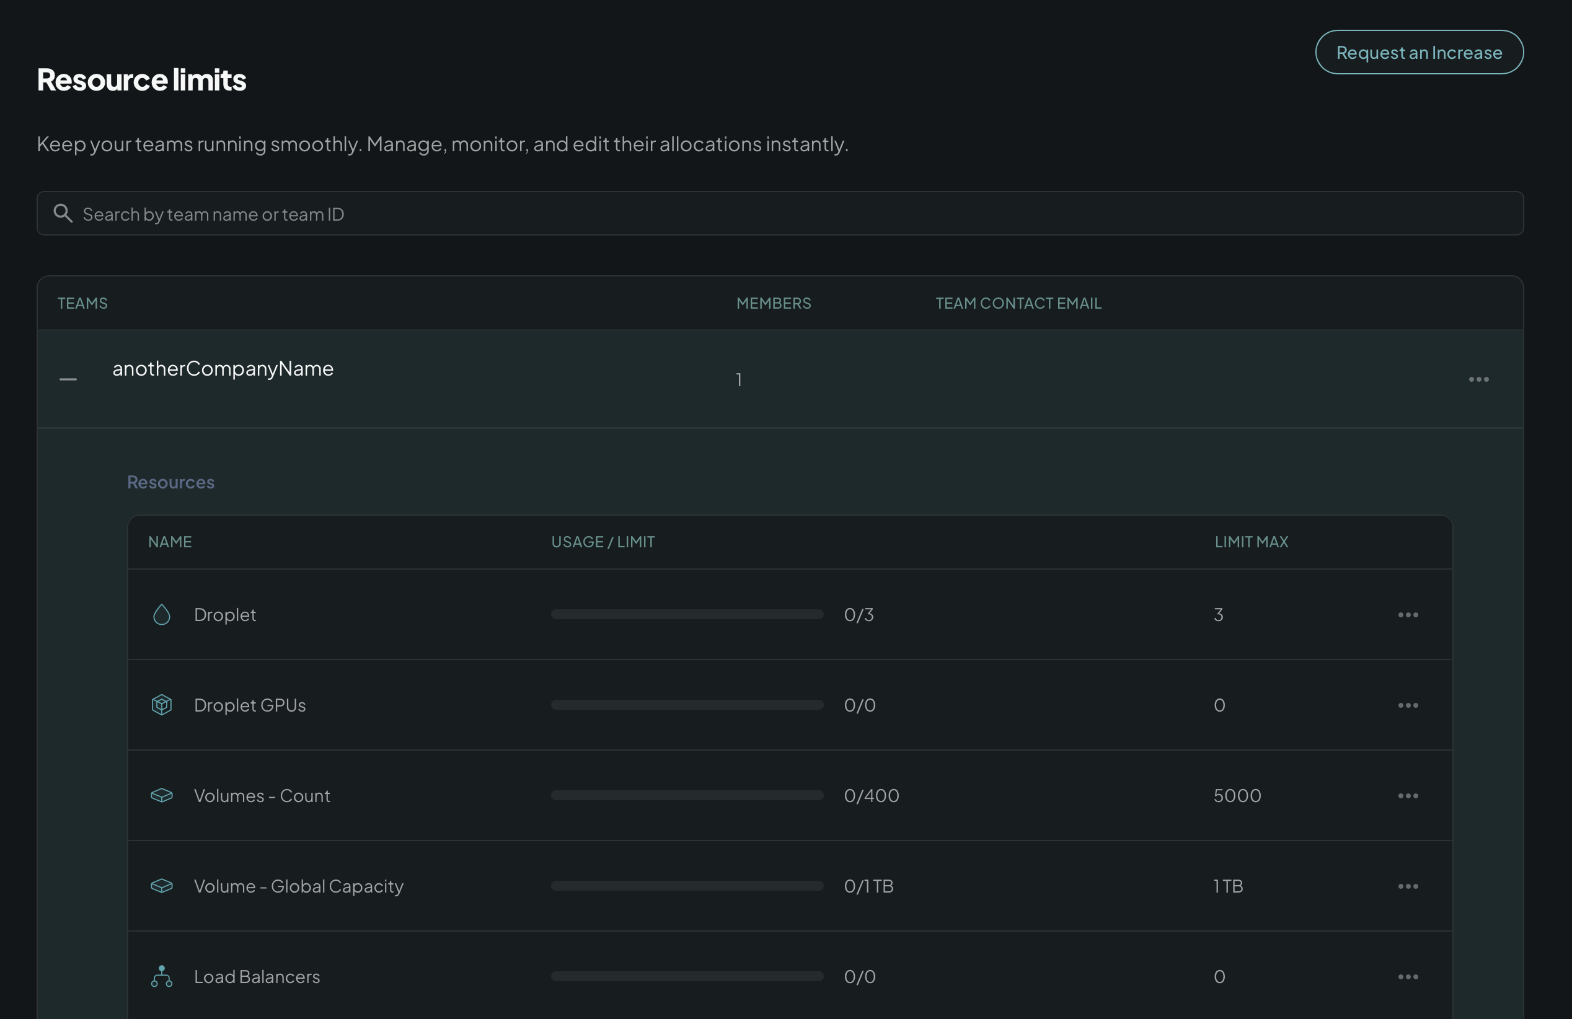The image size is (1572, 1019).
Task: Click the TEAMS column header
Action: pos(82,303)
